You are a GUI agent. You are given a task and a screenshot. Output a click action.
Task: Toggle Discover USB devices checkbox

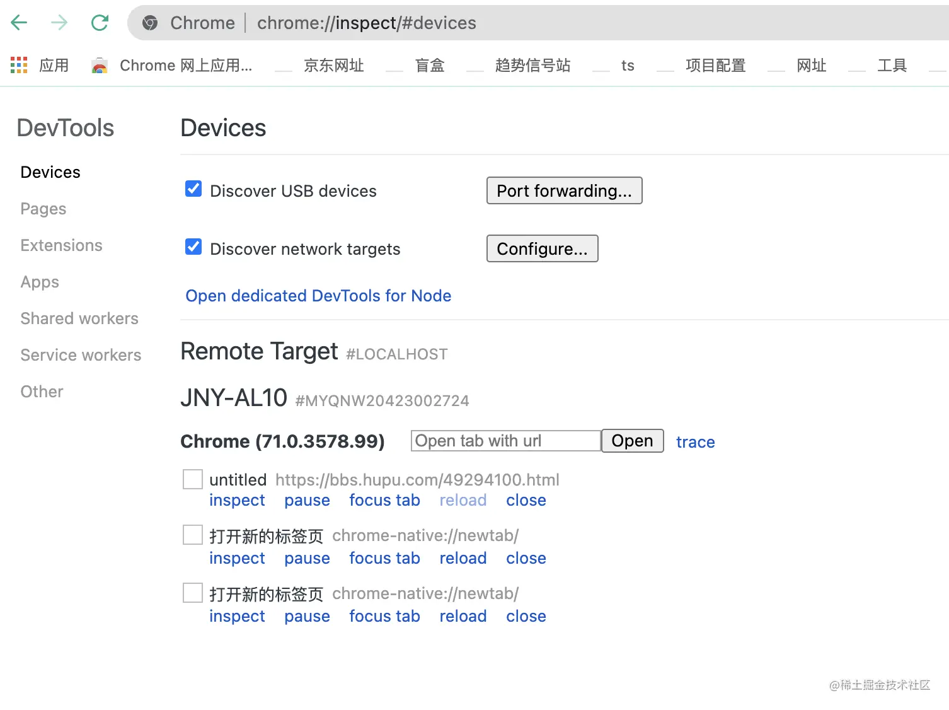point(193,189)
